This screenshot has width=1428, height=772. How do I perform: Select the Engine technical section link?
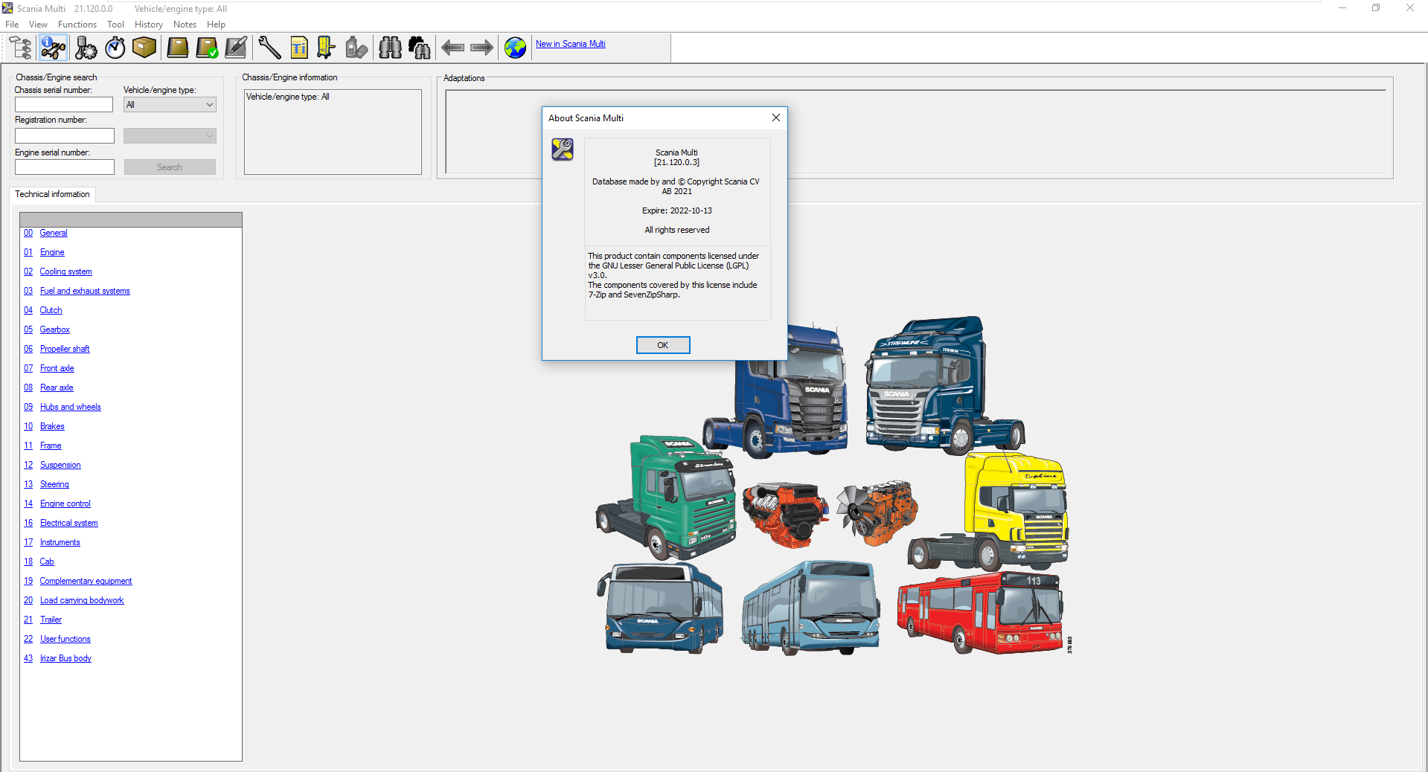pyautogui.click(x=51, y=252)
